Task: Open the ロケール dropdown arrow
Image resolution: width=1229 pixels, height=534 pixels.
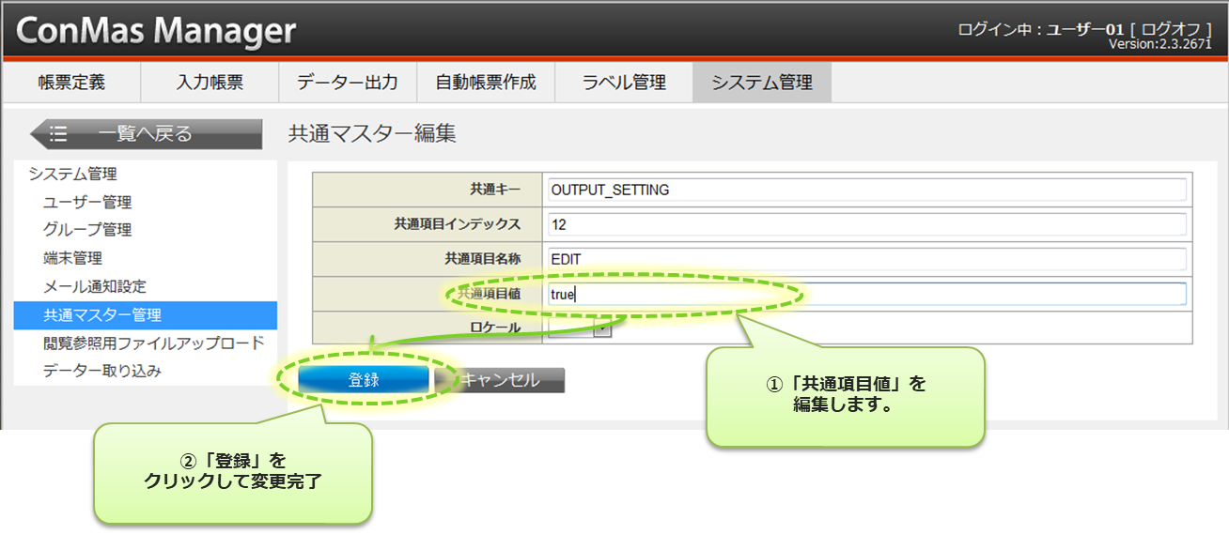Action: pyautogui.click(x=602, y=328)
